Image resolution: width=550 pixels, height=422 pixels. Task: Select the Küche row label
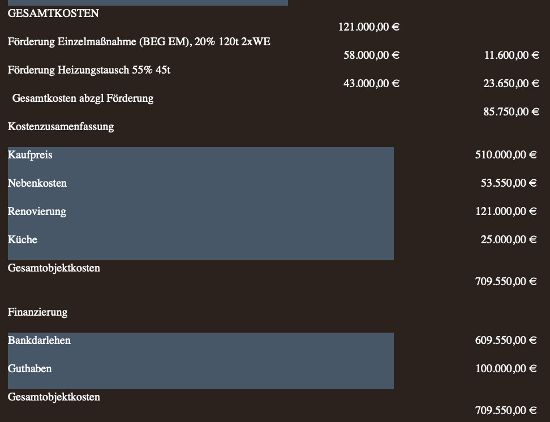(23, 240)
